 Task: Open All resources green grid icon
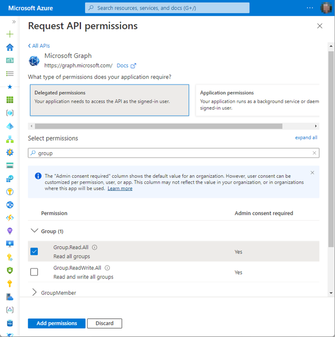(10, 100)
